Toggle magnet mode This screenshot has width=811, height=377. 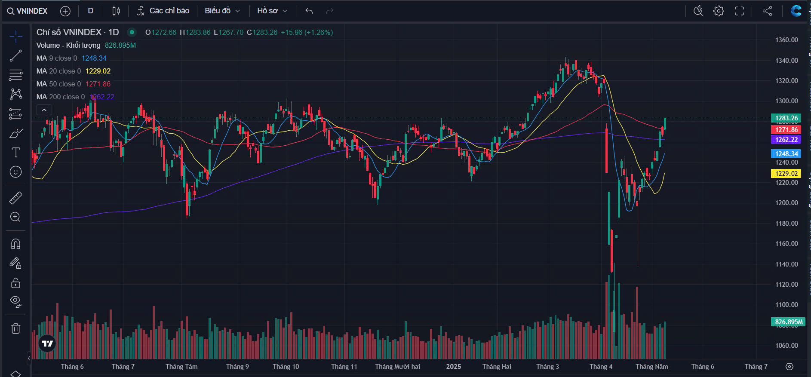[16, 244]
